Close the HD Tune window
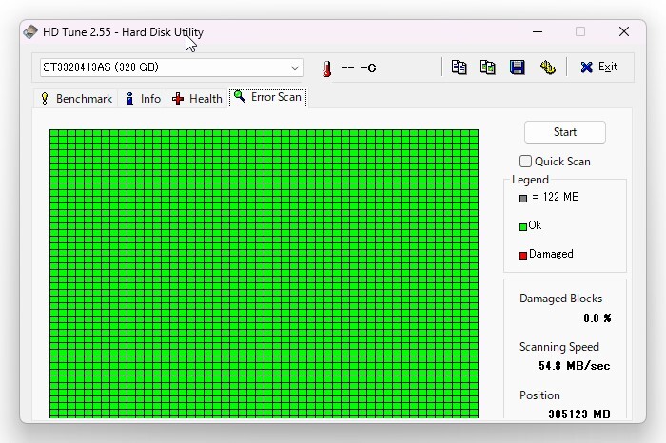The height and width of the screenshot is (443, 666). pos(624,31)
